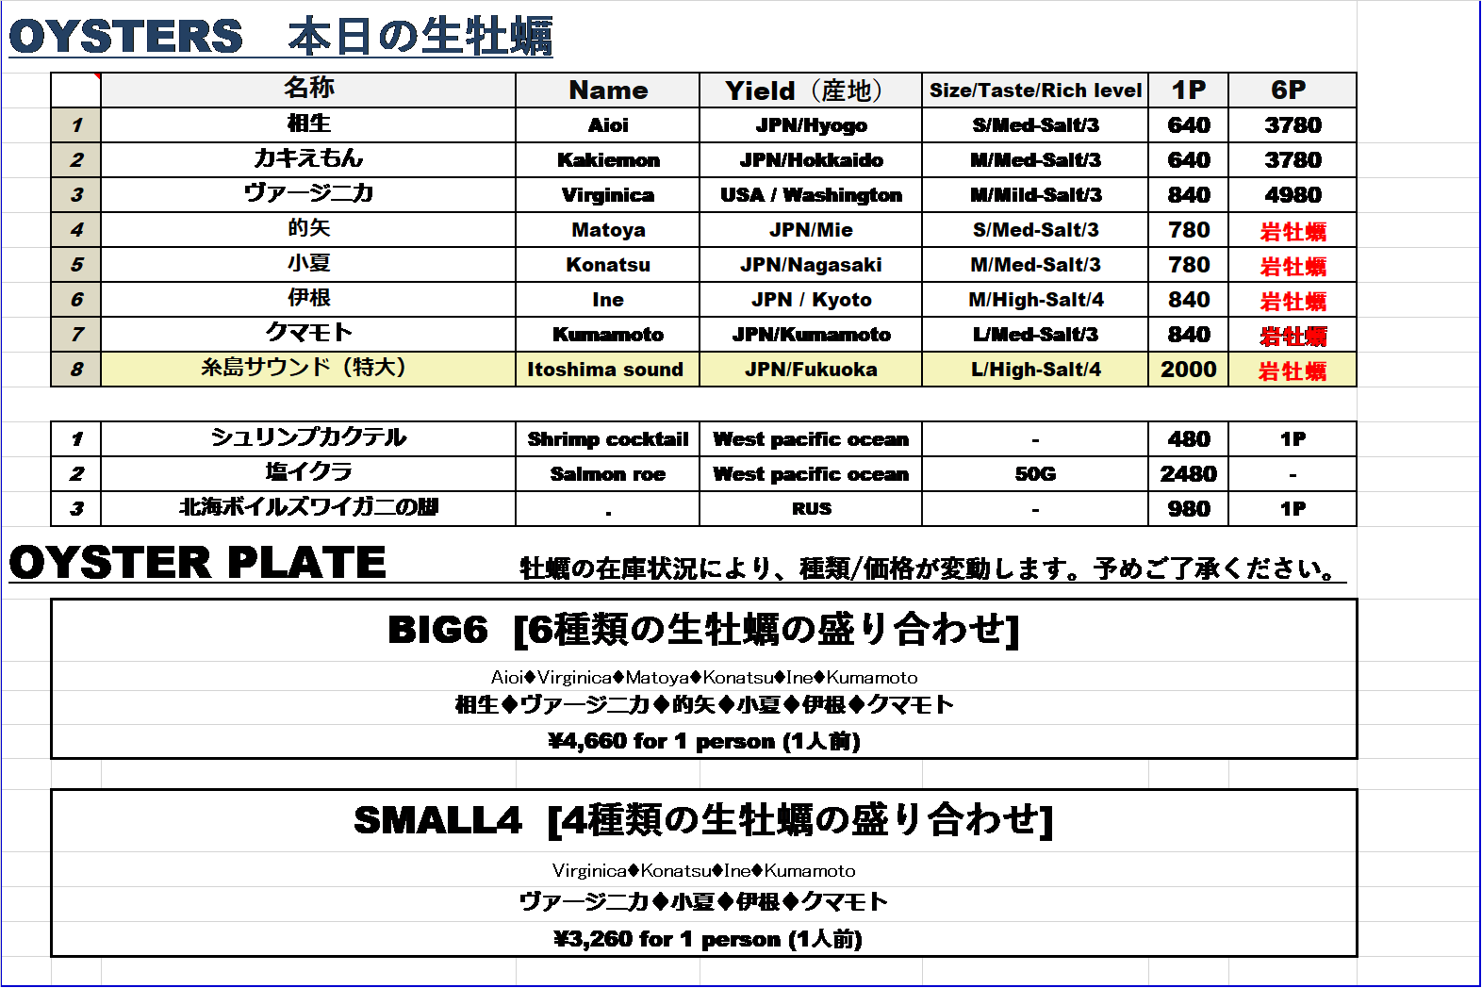The image size is (1482, 988).
Task: Select the Shrimp cocktail cell
Action: 608,438
